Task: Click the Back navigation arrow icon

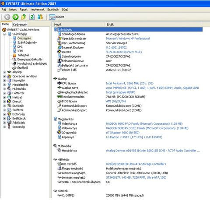Action: point(7,17)
